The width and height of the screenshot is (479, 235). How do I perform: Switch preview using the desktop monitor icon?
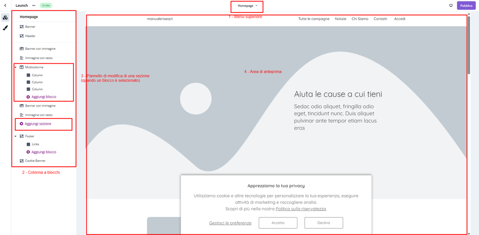point(451,6)
